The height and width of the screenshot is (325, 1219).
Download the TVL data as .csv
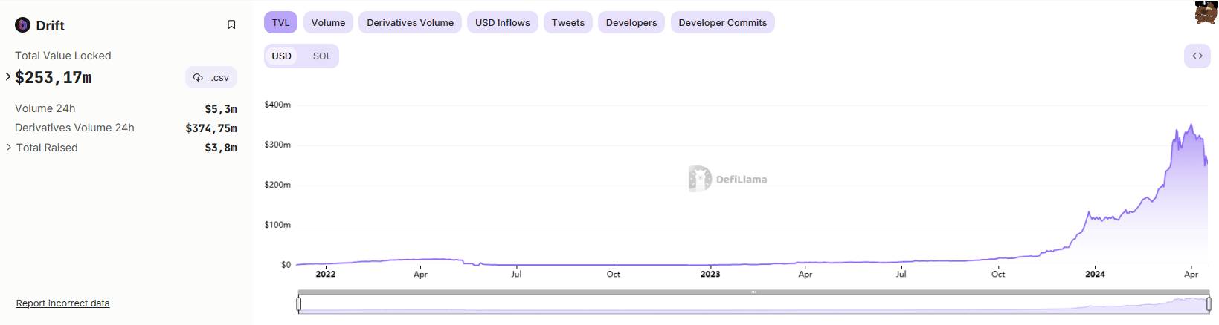pos(211,77)
